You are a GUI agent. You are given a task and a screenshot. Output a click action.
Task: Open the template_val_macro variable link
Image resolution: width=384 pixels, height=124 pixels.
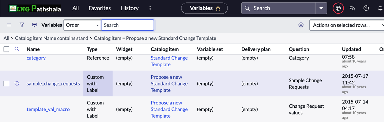coord(48,109)
